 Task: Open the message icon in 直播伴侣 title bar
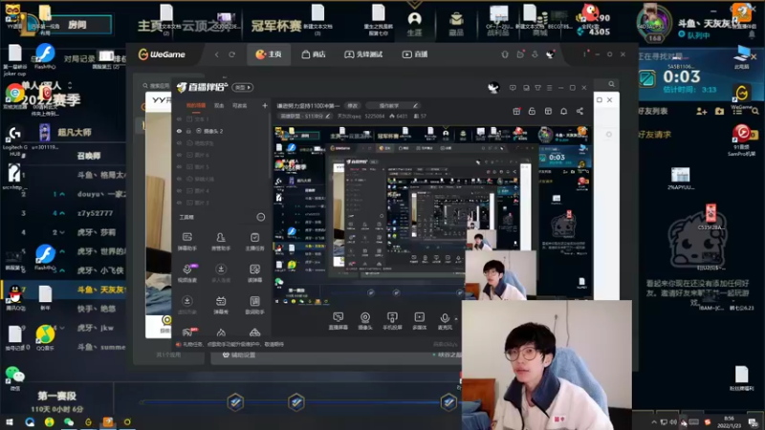click(513, 88)
